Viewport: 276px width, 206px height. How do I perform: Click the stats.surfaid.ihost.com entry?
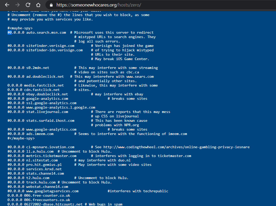(50, 121)
